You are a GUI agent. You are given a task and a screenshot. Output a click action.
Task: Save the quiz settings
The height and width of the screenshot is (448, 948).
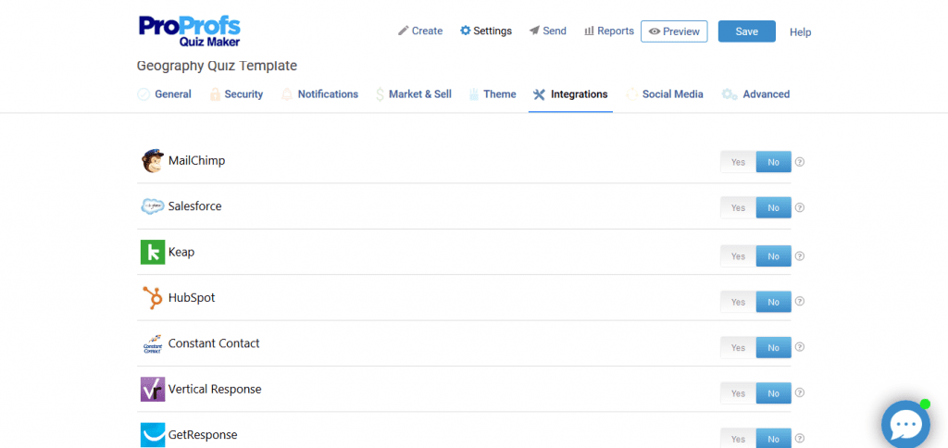coord(747,31)
